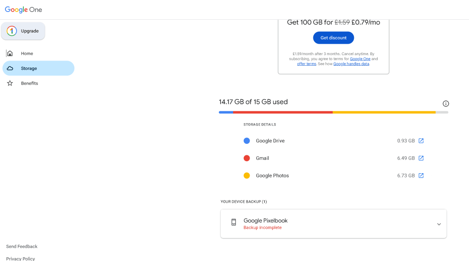Click the storage usage progress bar

coord(334,113)
